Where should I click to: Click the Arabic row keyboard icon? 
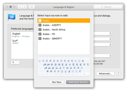(40, 21)
